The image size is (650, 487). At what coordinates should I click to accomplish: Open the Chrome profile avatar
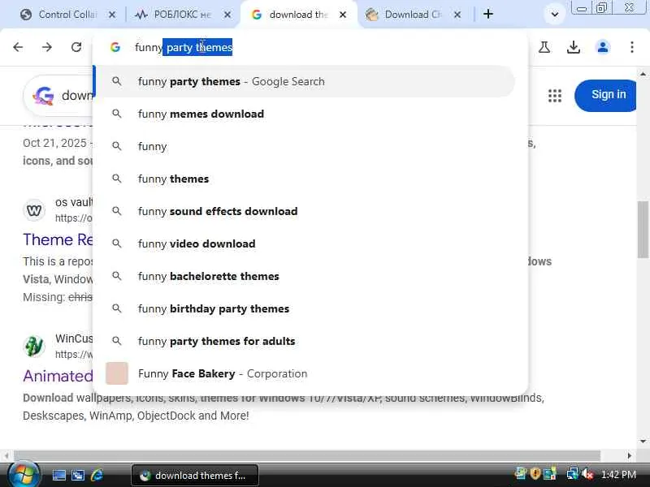pyautogui.click(x=603, y=47)
